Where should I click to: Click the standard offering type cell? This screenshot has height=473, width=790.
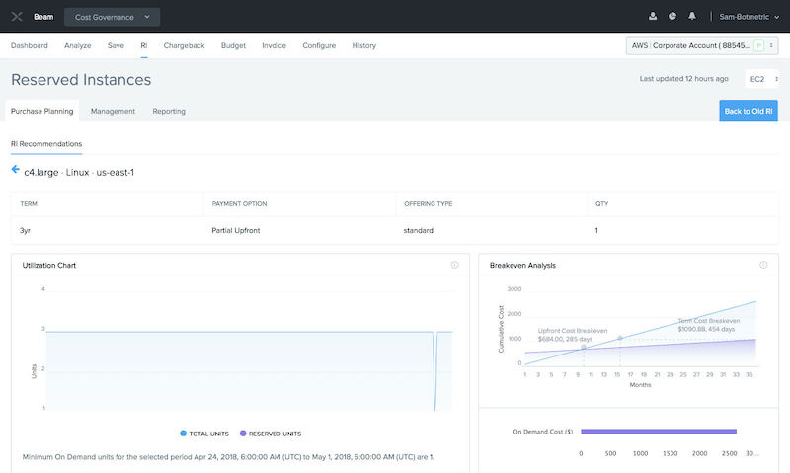point(418,230)
